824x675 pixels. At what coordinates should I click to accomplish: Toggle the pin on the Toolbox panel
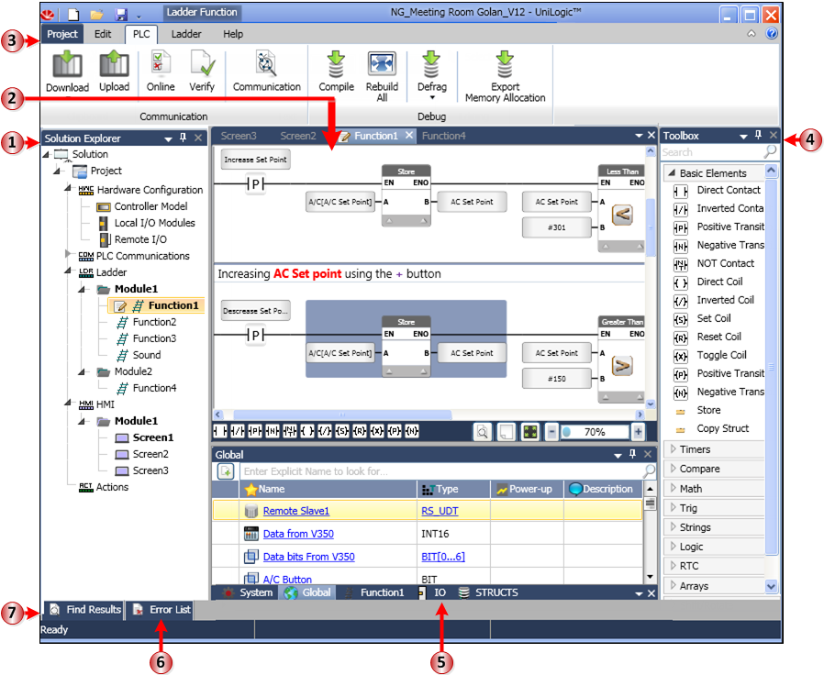[758, 136]
